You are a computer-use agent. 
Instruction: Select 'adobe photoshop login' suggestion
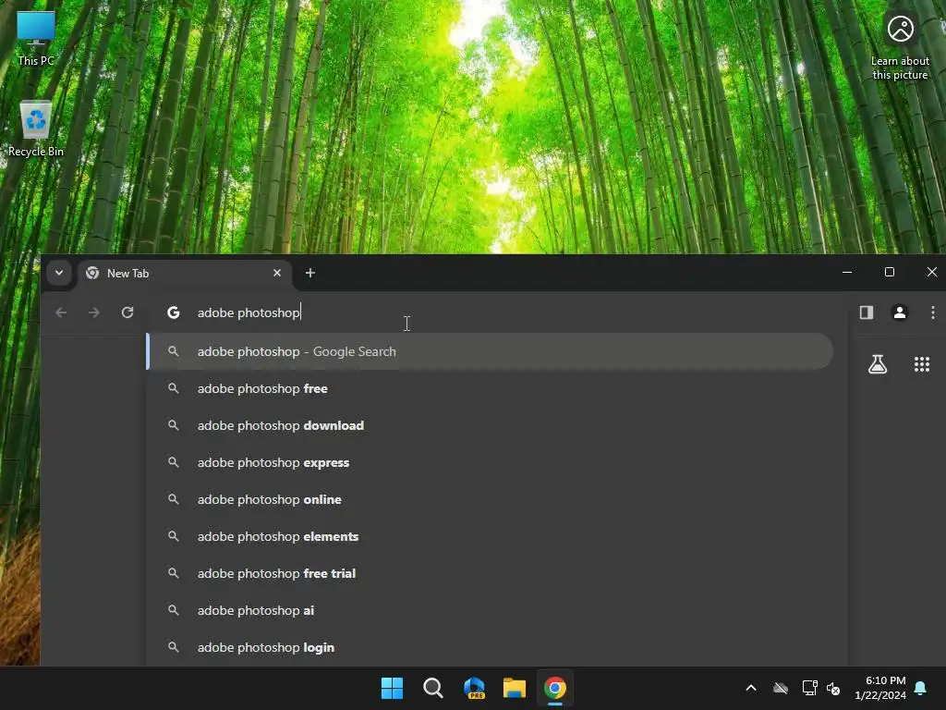pos(490,647)
